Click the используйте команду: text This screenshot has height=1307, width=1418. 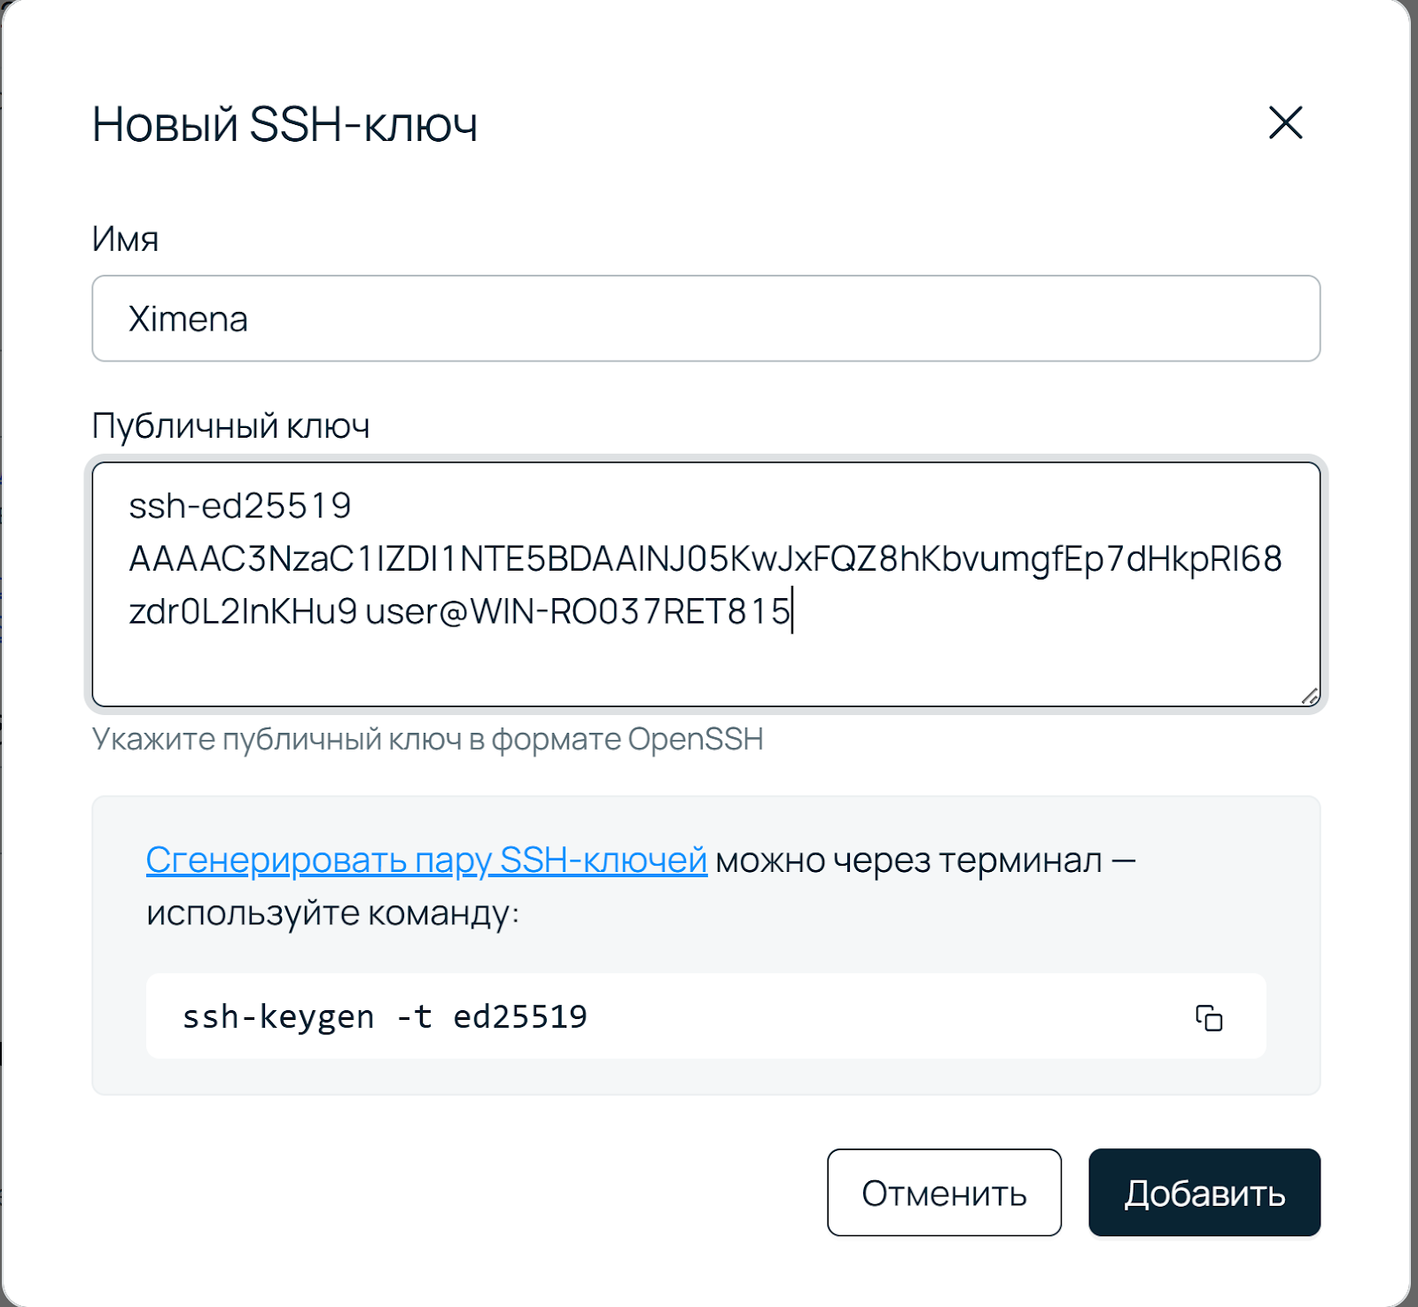(x=332, y=913)
